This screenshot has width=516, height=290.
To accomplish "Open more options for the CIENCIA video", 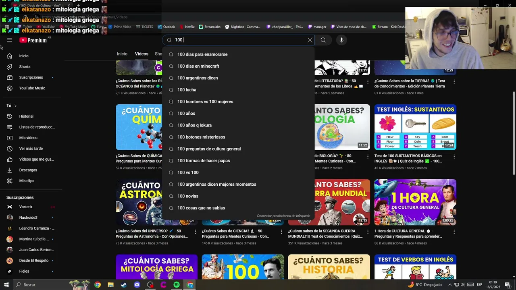I will pos(281,232).
